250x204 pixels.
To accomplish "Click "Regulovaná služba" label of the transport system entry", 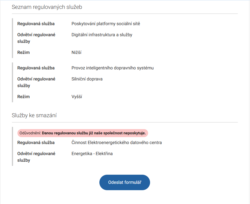I will point(36,68).
